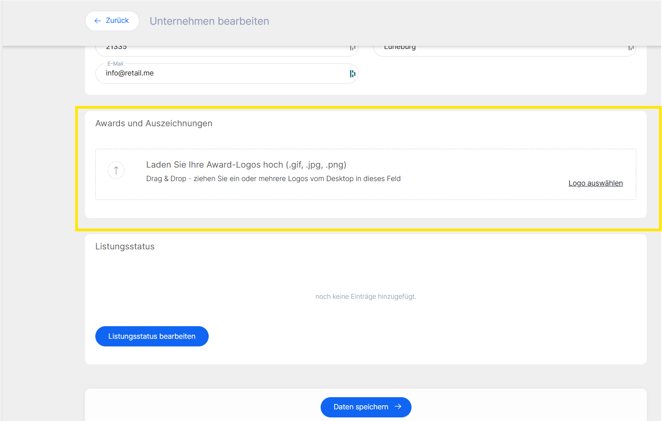This screenshot has height=421, width=662.
Task: Click the Unternehmen bearbeiten page title
Action: [x=209, y=21]
